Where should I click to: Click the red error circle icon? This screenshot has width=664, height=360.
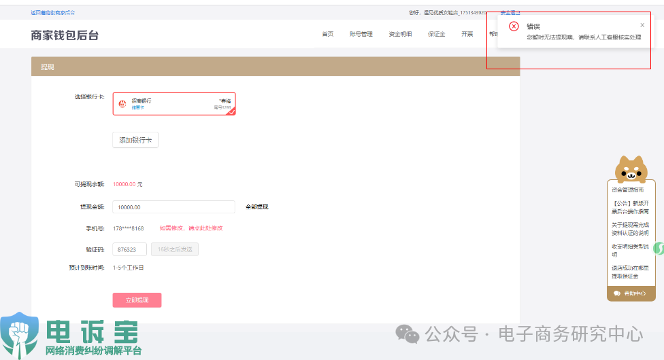coord(514,26)
